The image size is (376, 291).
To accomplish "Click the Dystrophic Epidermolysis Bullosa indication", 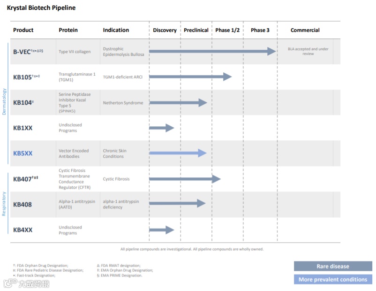I will pos(123,52).
